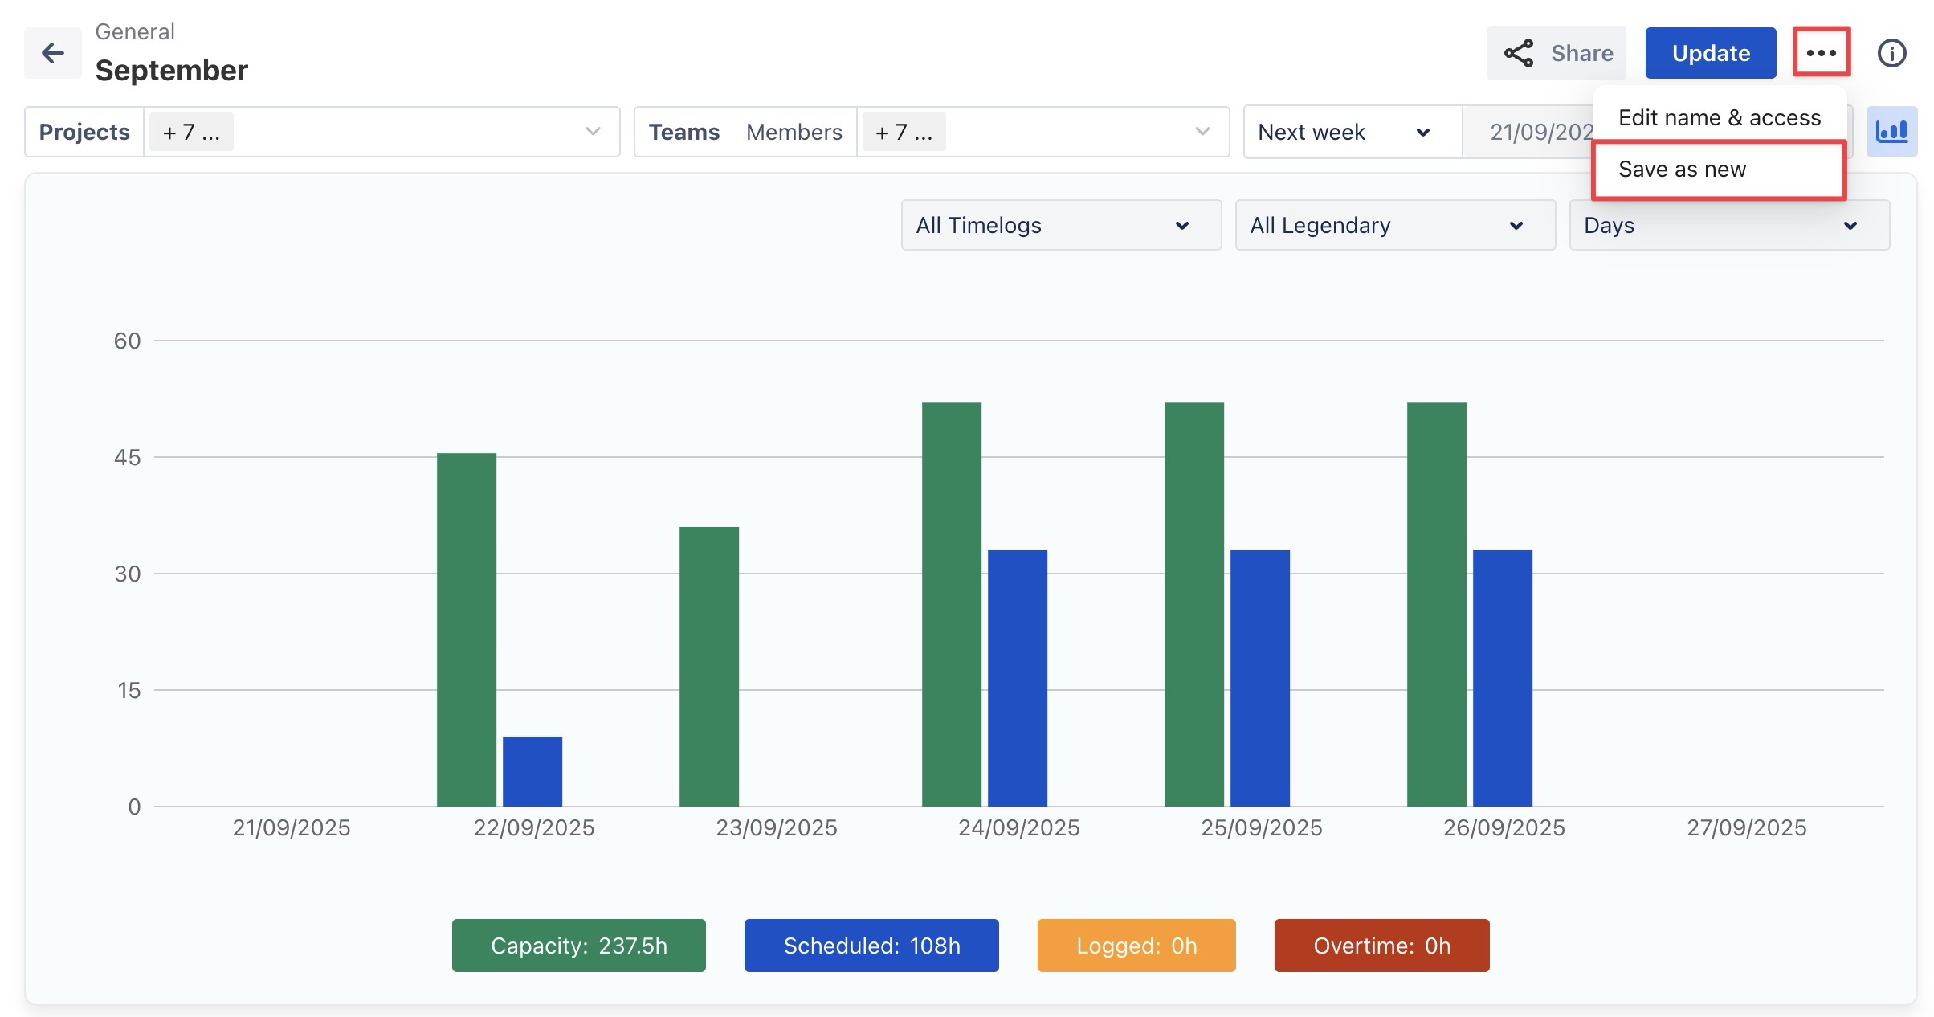Open the Days grouping dropdown
1934x1017 pixels.
click(1728, 225)
